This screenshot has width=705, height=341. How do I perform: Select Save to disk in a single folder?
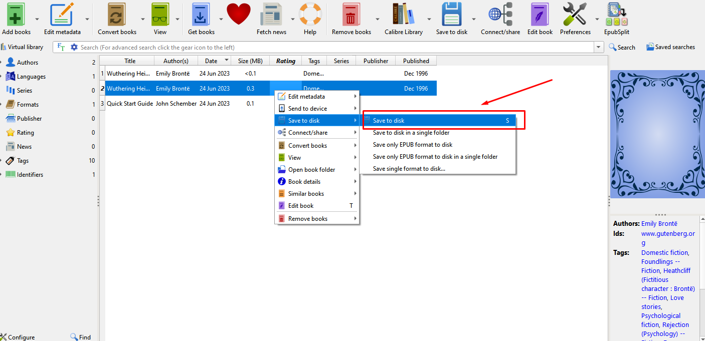coord(438,133)
